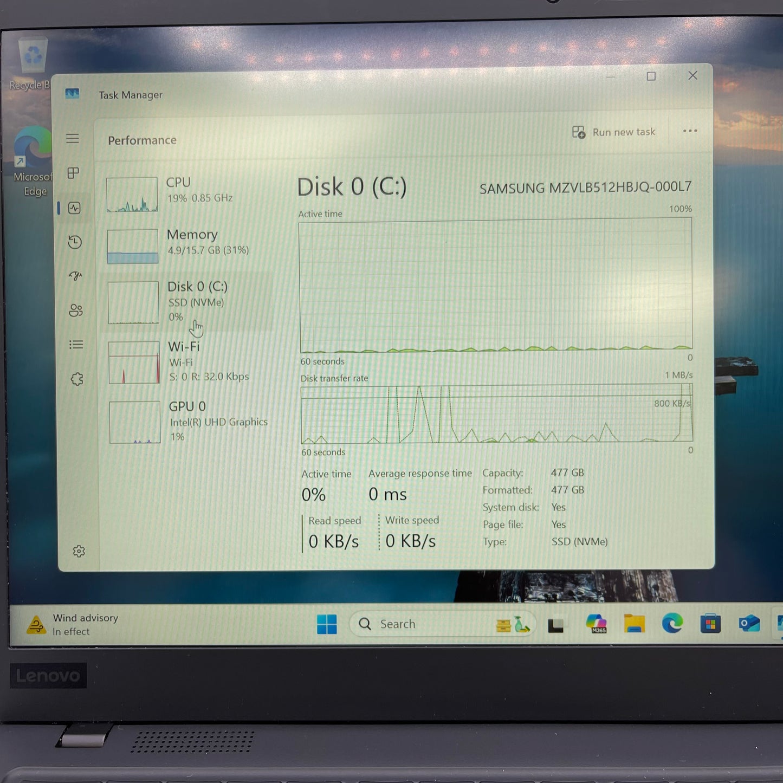
Task: Select the Performance sidebar icon
Action: coord(74,208)
